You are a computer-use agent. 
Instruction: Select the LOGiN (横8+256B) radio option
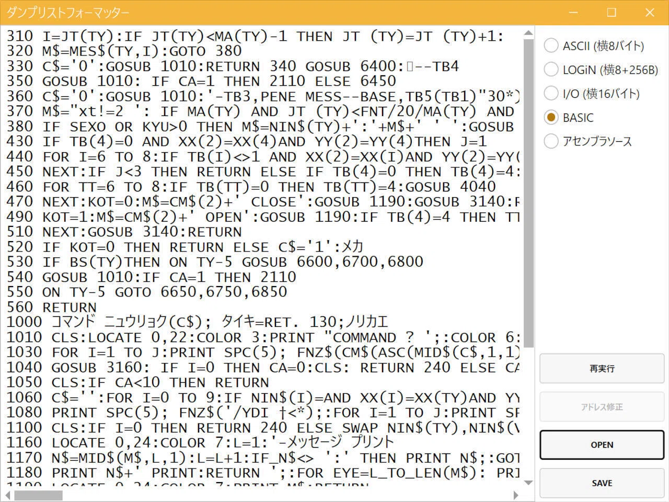pyautogui.click(x=601, y=70)
